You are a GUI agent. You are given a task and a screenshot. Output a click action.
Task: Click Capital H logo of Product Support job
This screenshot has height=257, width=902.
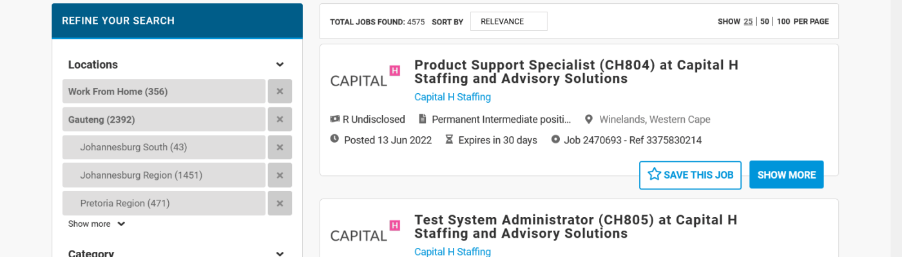[x=365, y=77]
